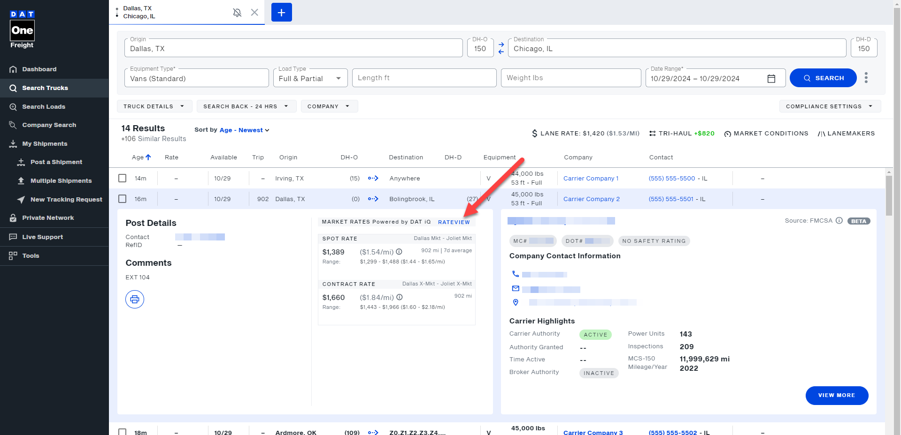Click the Length ft input field
Screen dimensions: 901x435
(x=424, y=78)
